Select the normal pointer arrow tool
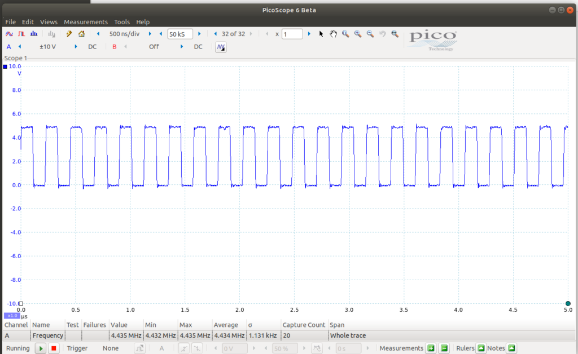The image size is (578, 354). tap(321, 34)
